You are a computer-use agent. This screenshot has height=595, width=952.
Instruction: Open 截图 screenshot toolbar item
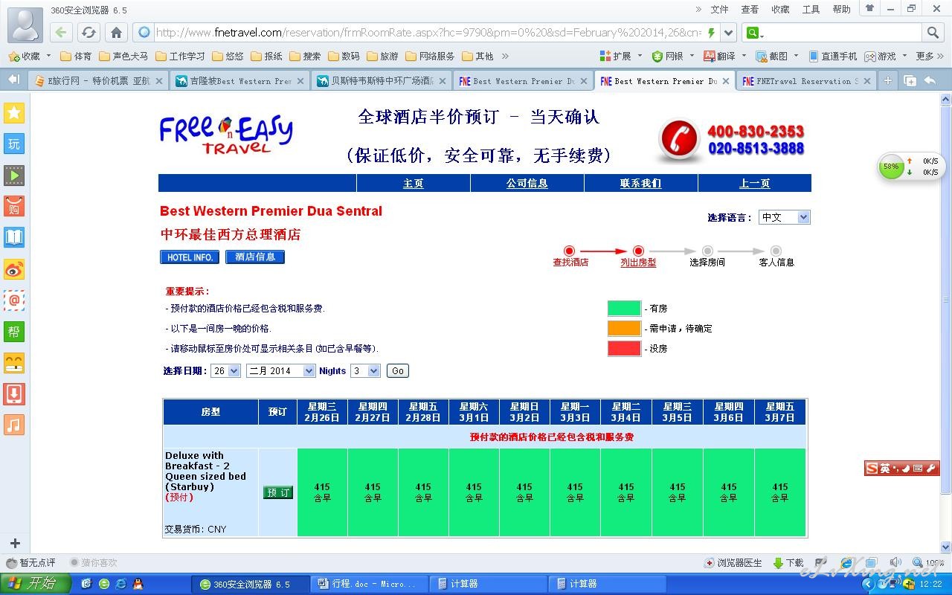click(773, 56)
